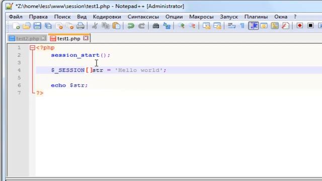Open the Кодировки menu
This screenshot has width=322, height=181.
[107, 17]
